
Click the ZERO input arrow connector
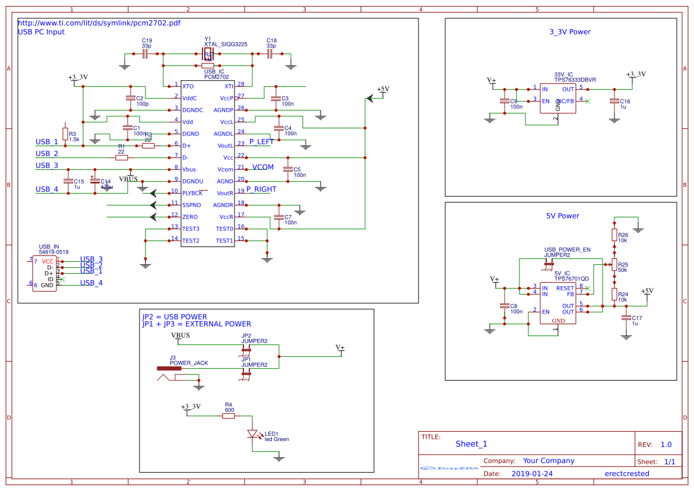click(x=153, y=217)
